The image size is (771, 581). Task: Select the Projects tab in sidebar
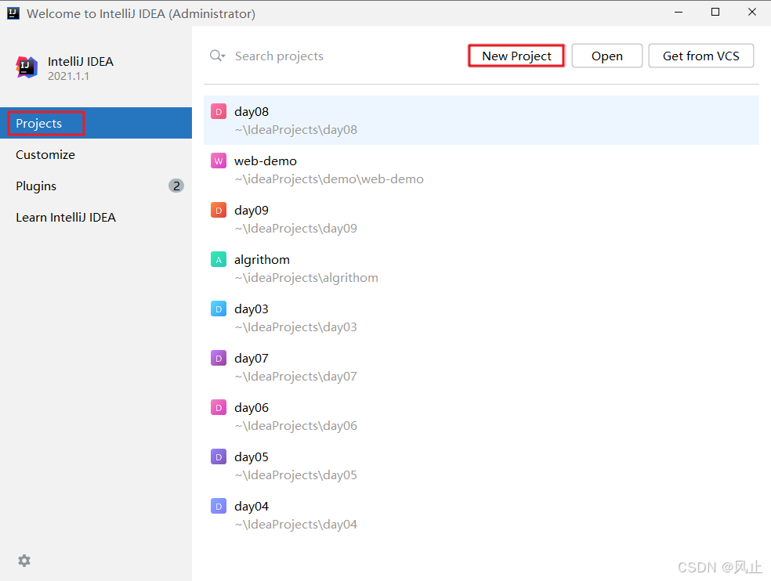coord(39,124)
